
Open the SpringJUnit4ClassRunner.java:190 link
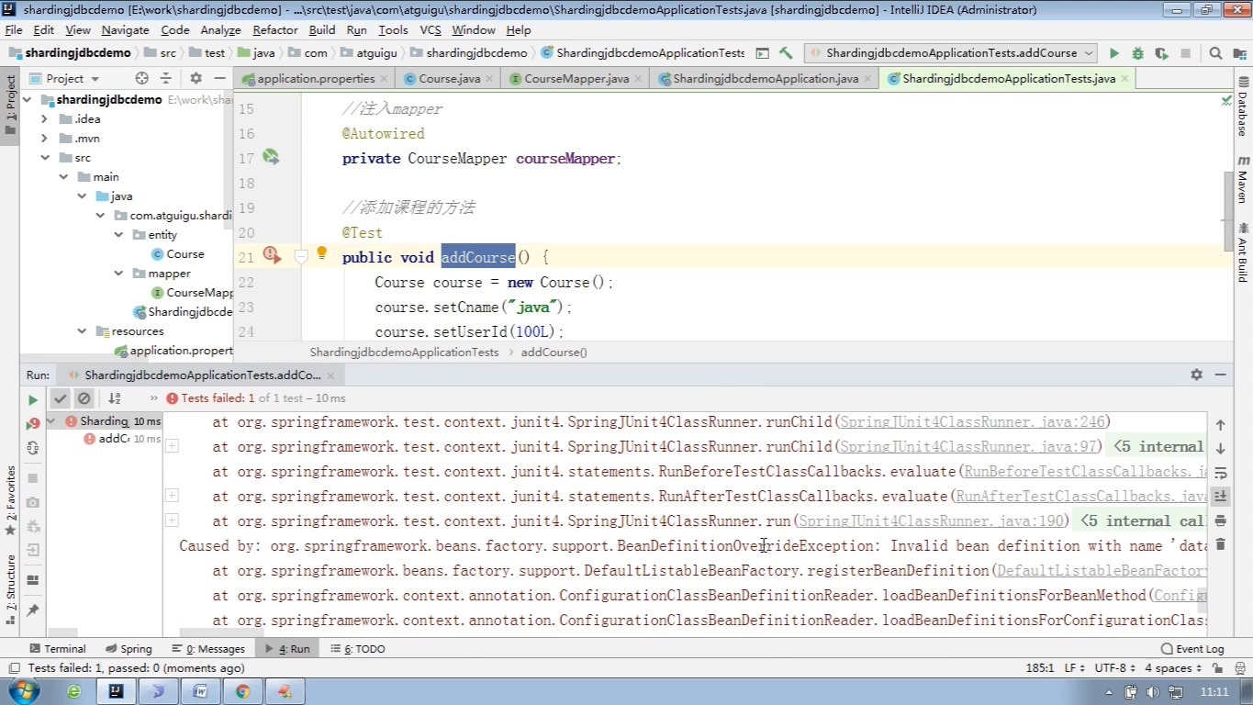point(931,520)
